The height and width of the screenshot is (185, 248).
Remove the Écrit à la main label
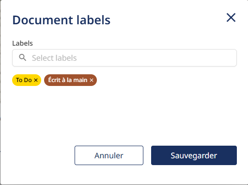point(92,80)
